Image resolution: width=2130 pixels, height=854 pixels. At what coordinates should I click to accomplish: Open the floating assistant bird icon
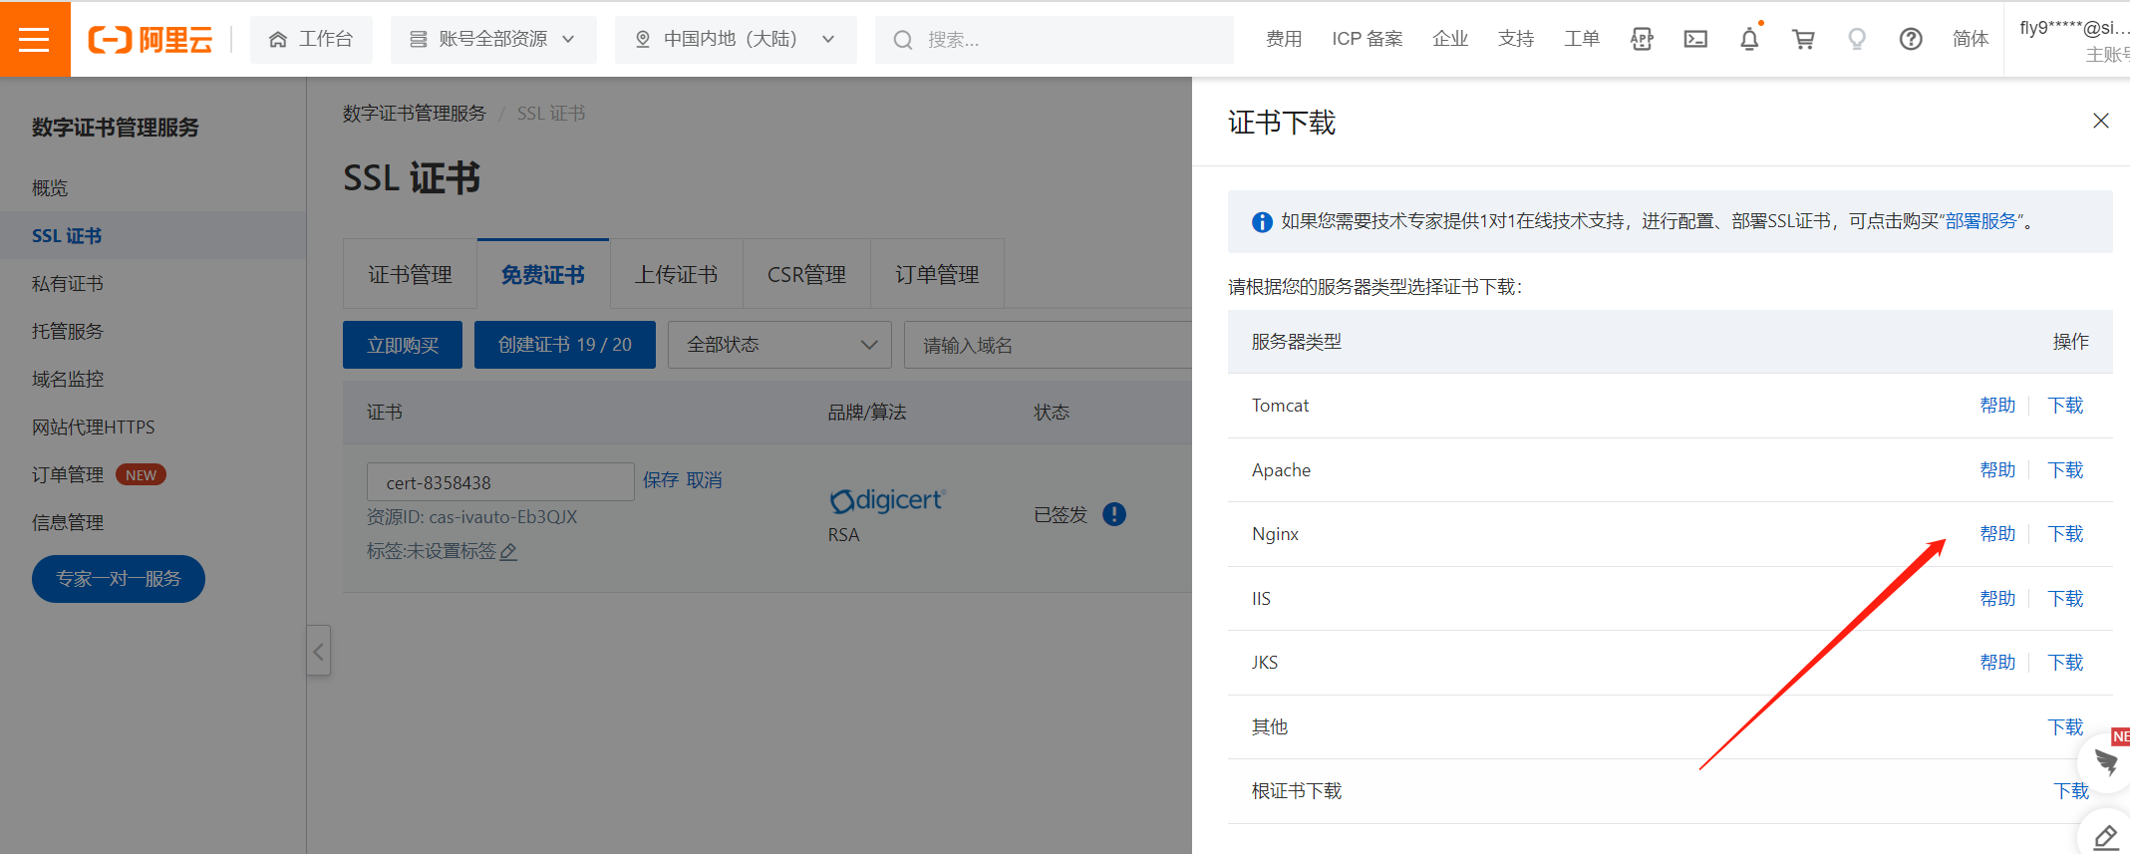2106,763
